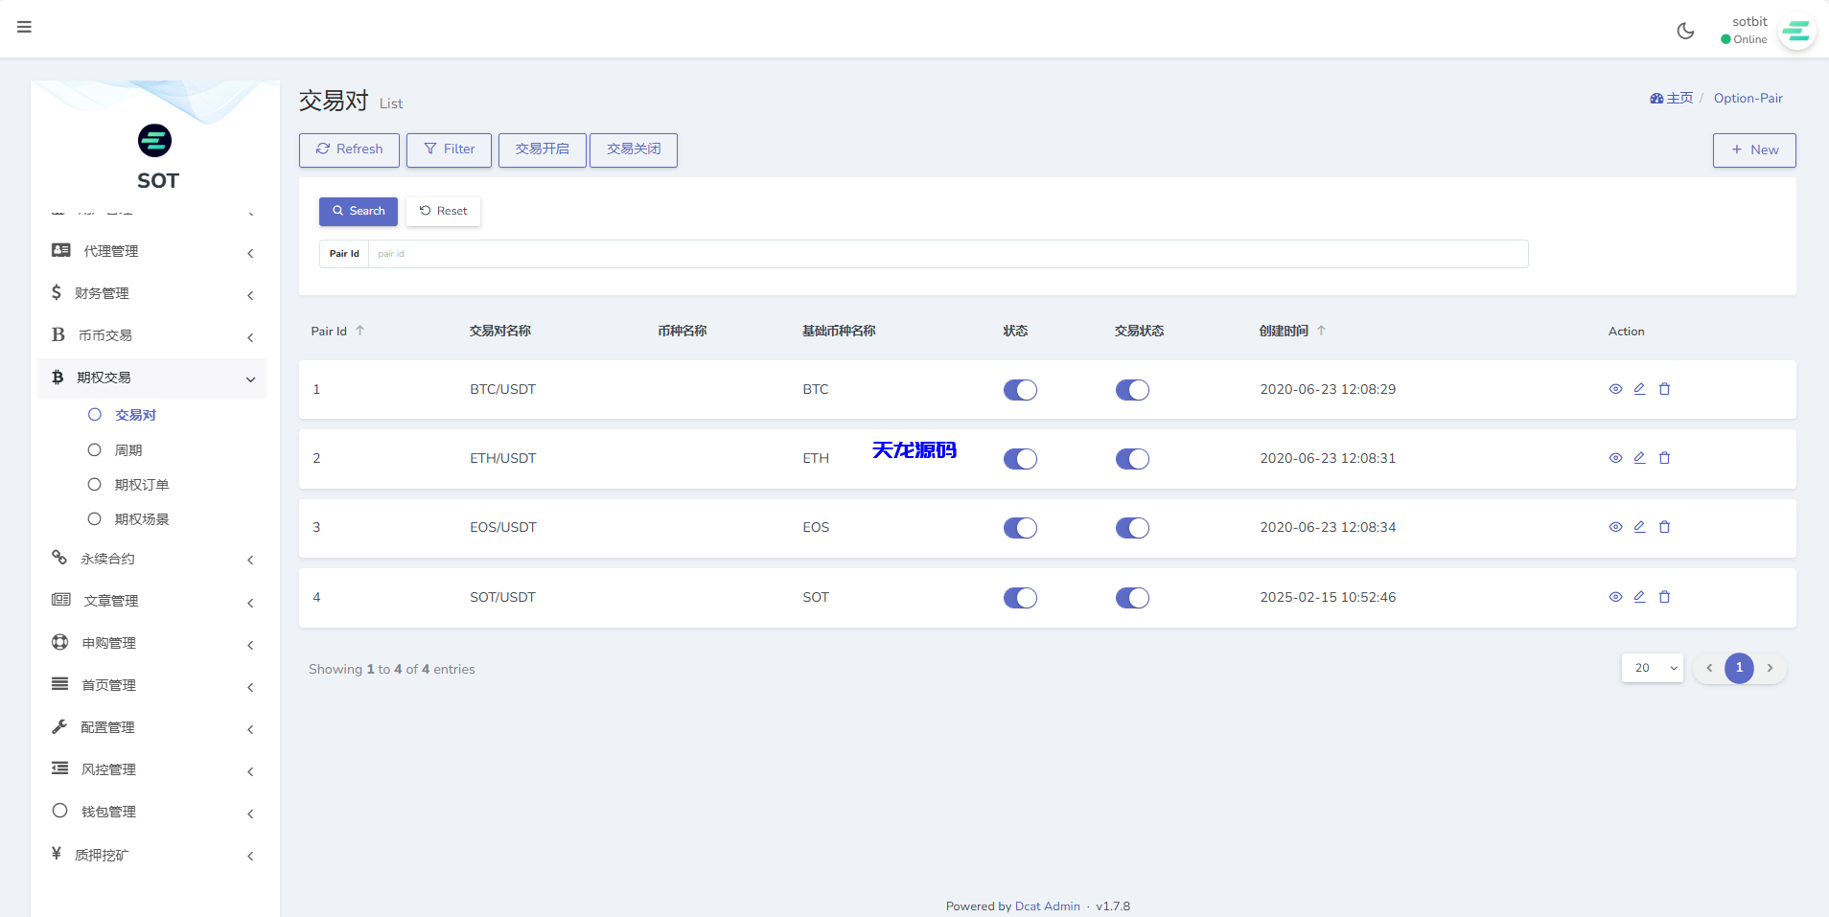Click the 币币交易 B icon
This screenshot has width=1829, height=917.
58,334
